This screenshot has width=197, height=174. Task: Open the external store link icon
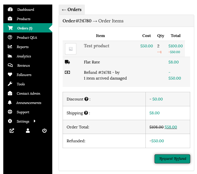[x=12, y=131]
